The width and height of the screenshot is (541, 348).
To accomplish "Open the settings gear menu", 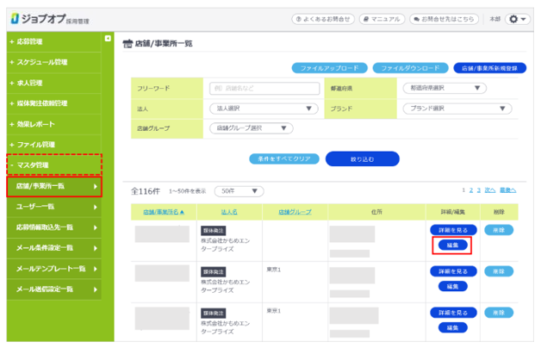I will [x=518, y=19].
